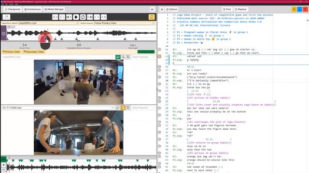The width and height of the screenshot is (309, 173).
Task: Open the Autobackups panel
Action: (x=32, y=9)
